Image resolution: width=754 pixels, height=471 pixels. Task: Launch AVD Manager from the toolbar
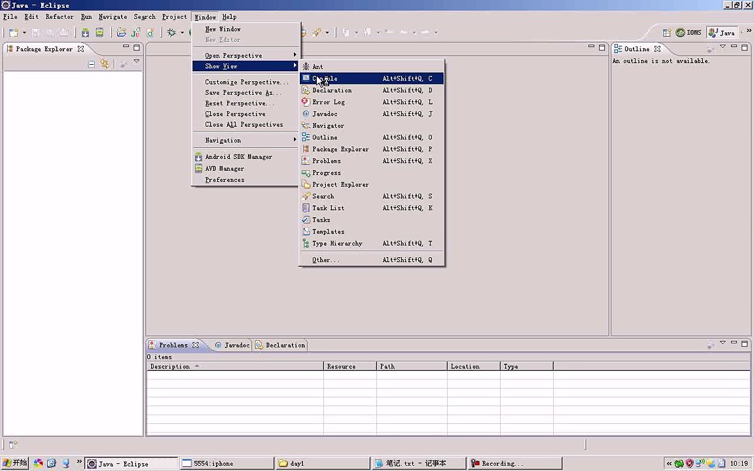99,33
